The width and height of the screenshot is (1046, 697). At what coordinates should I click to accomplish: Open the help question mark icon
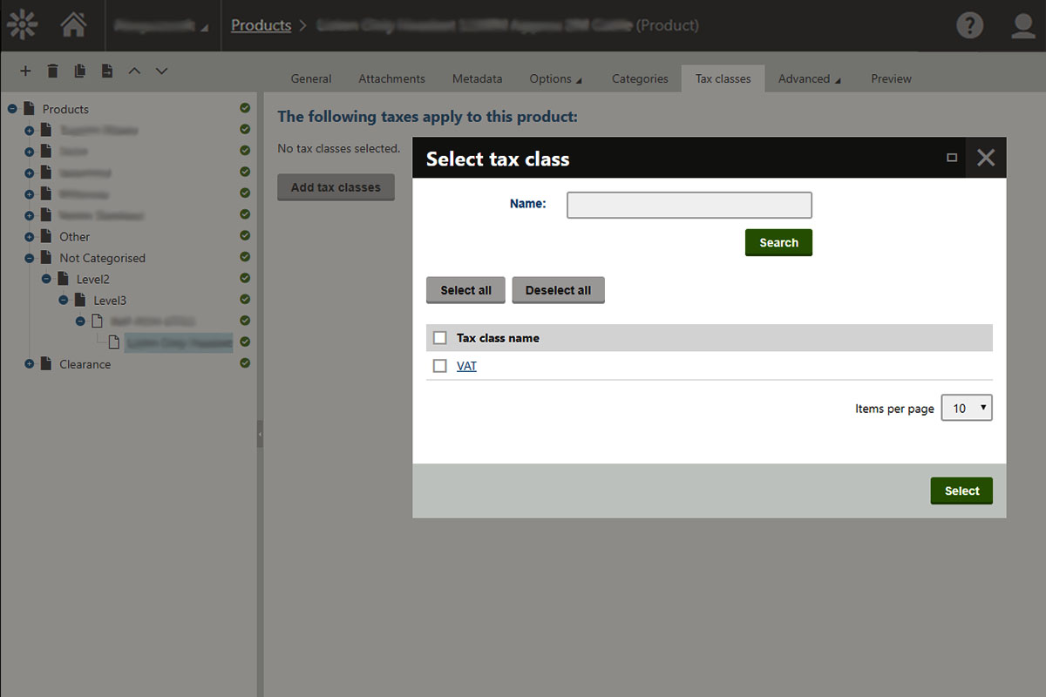[x=969, y=25]
